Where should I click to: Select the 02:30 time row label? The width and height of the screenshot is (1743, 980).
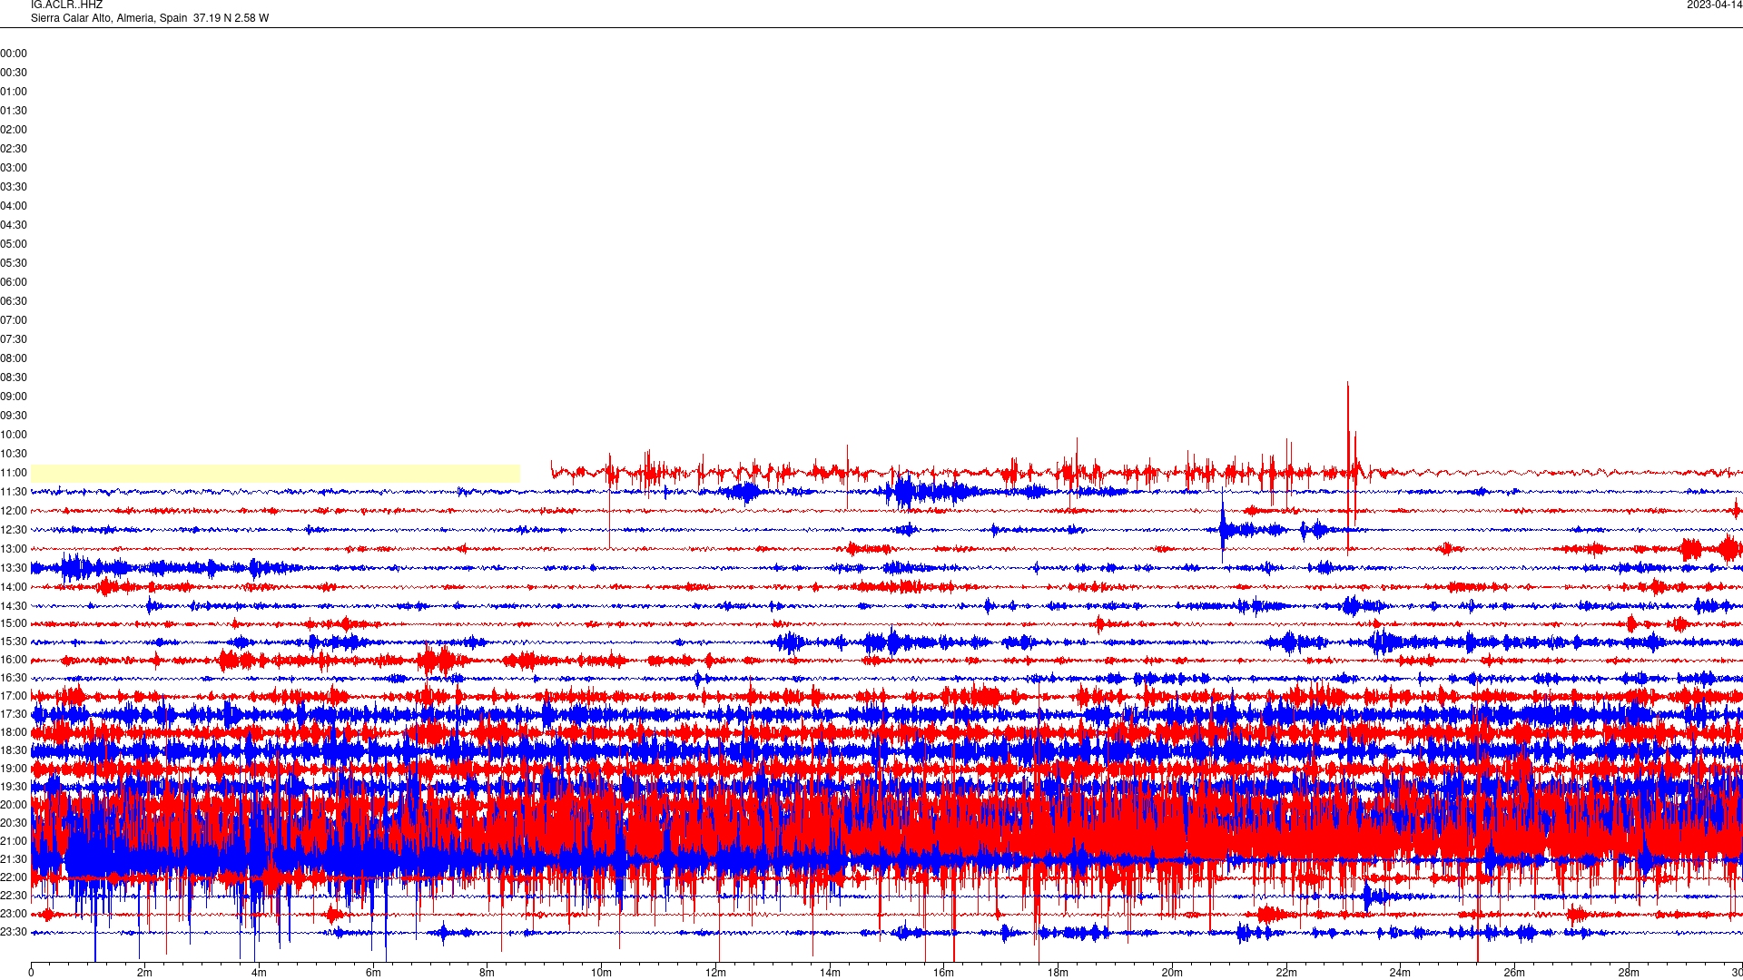(x=14, y=149)
